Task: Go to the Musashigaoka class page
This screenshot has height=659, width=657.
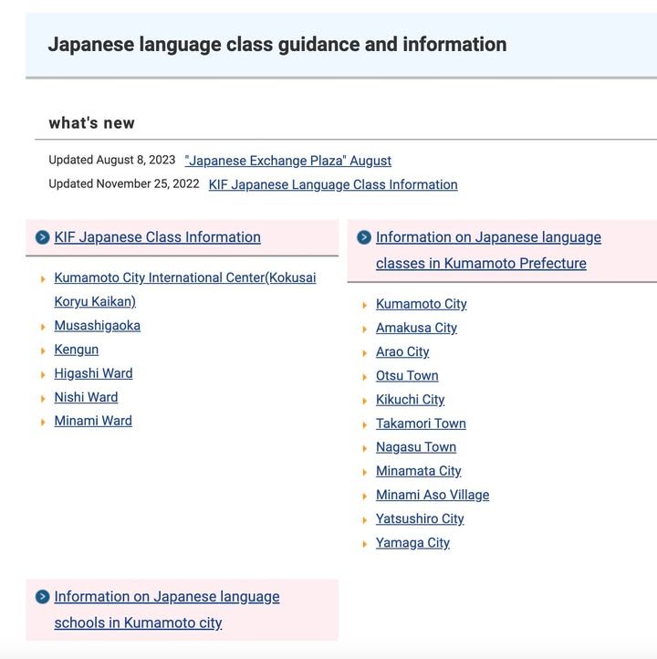Action: [97, 326]
